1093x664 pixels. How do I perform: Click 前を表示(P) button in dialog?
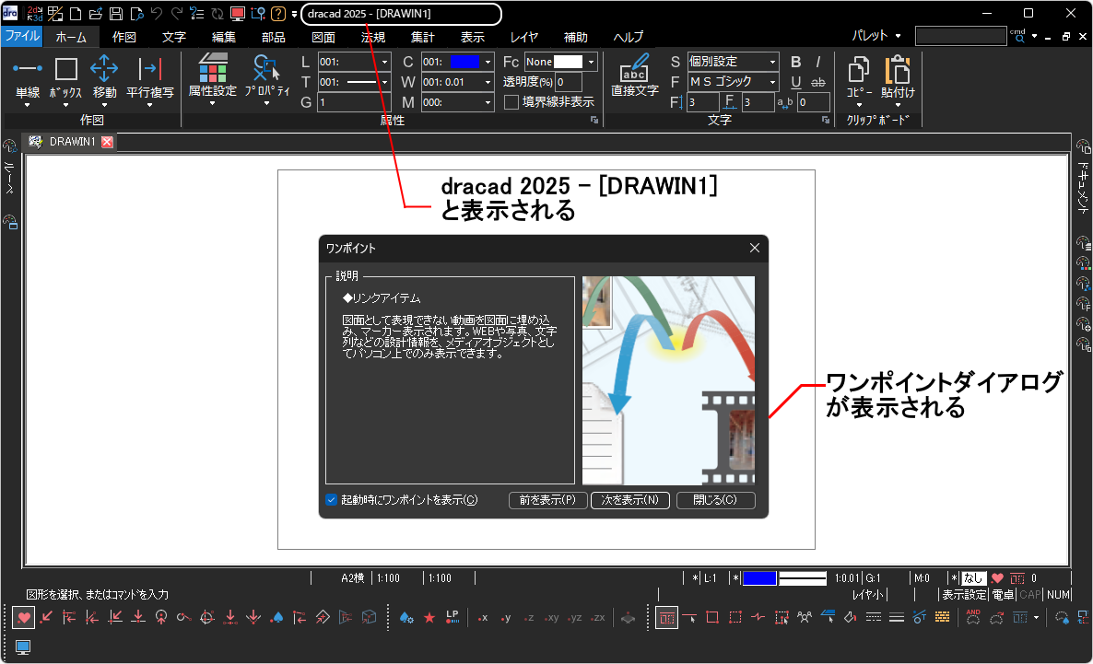(x=548, y=500)
